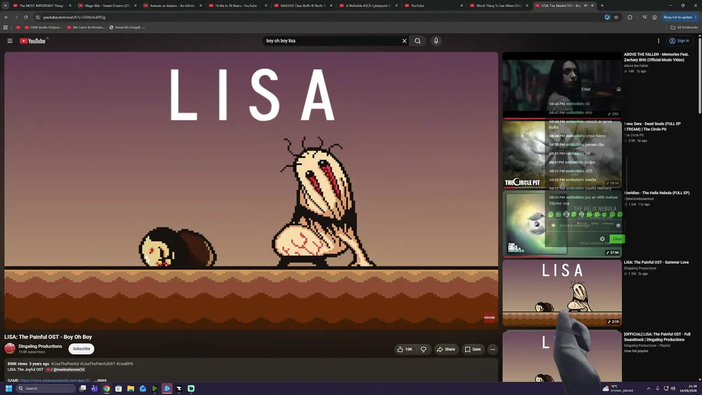Open the Chrome three-dot menu
This screenshot has width=702, height=395.
pyautogui.click(x=697, y=17)
